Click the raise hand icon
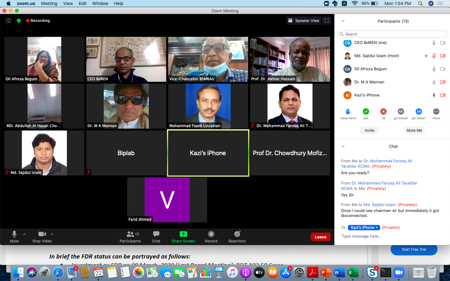 tap(348, 111)
